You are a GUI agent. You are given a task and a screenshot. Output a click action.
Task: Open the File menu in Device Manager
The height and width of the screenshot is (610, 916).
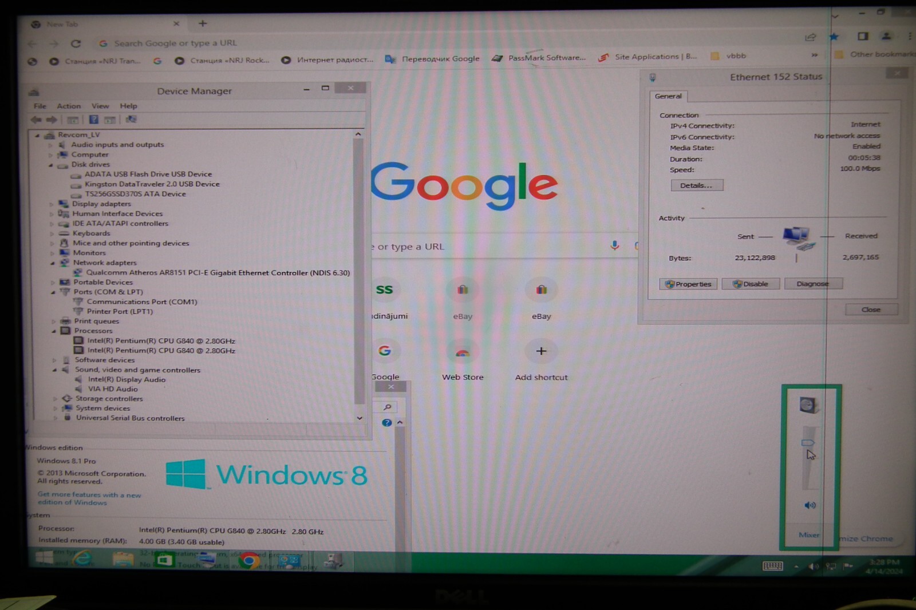click(40, 106)
